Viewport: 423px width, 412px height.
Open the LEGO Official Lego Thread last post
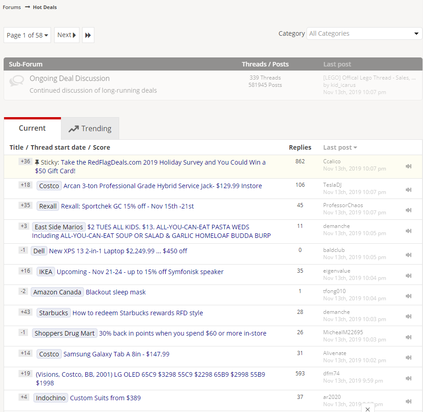point(369,78)
